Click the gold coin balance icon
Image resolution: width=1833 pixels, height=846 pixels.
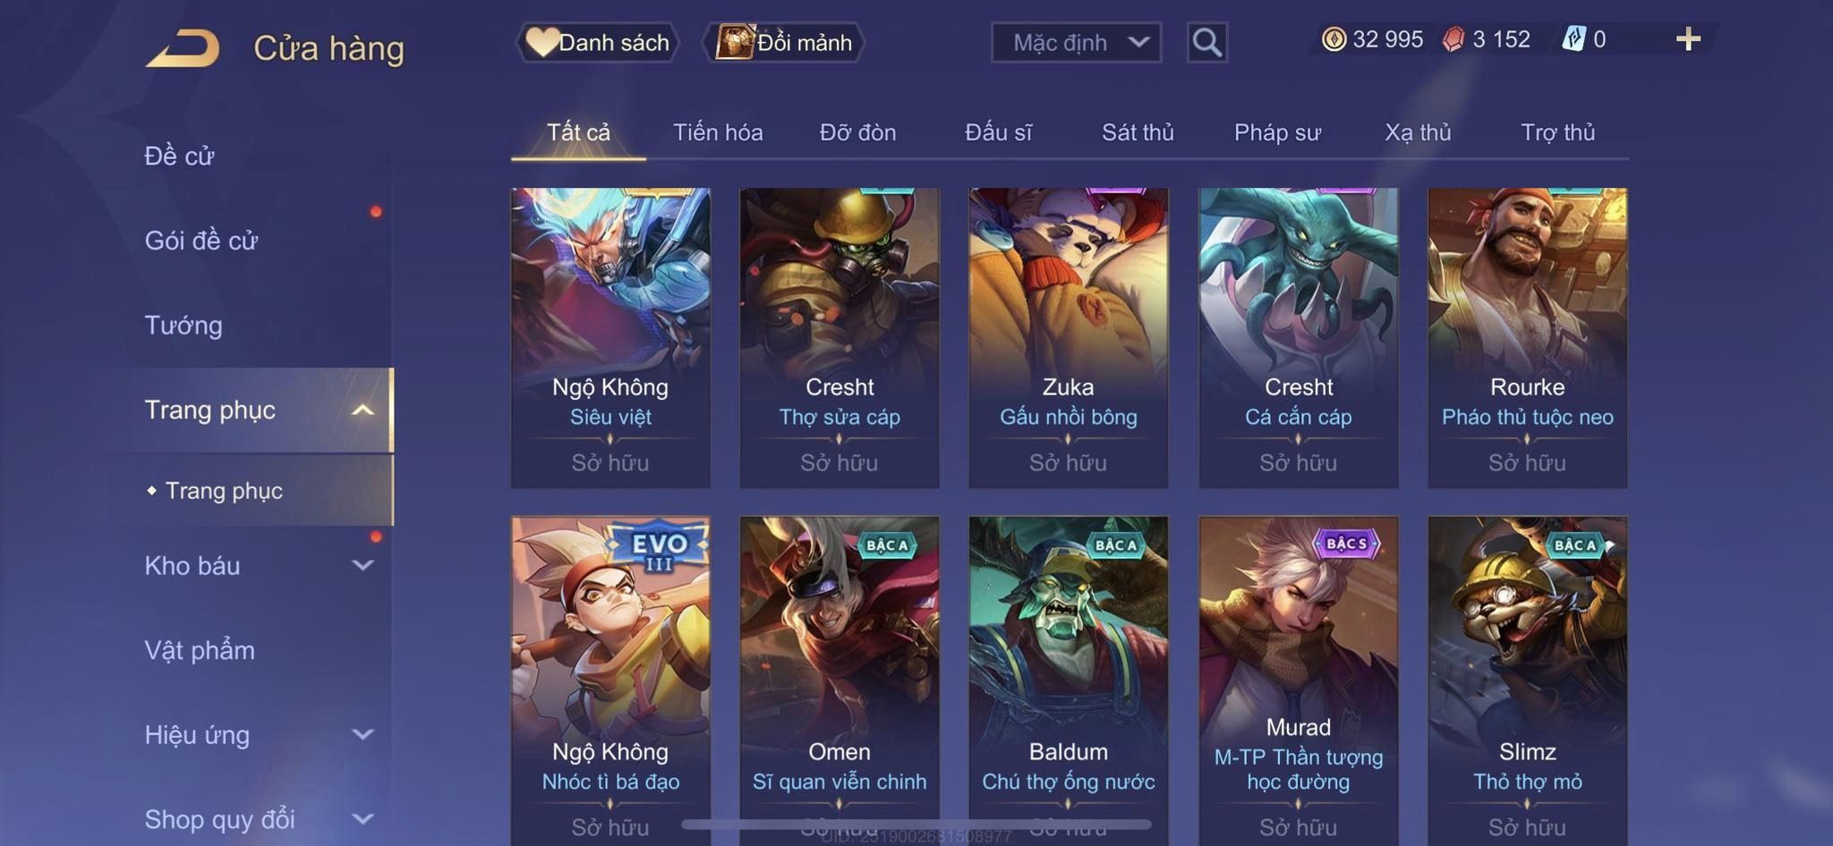click(x=1334, y=39)
